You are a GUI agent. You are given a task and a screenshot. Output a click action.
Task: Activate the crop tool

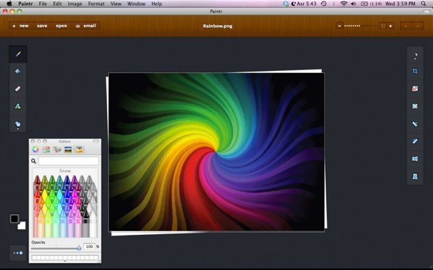[415, 70]
